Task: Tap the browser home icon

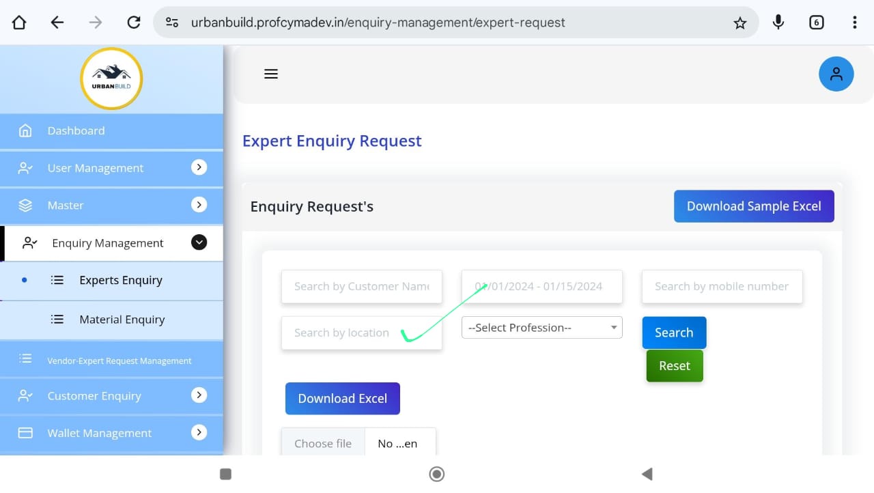Action: [19, 23]
